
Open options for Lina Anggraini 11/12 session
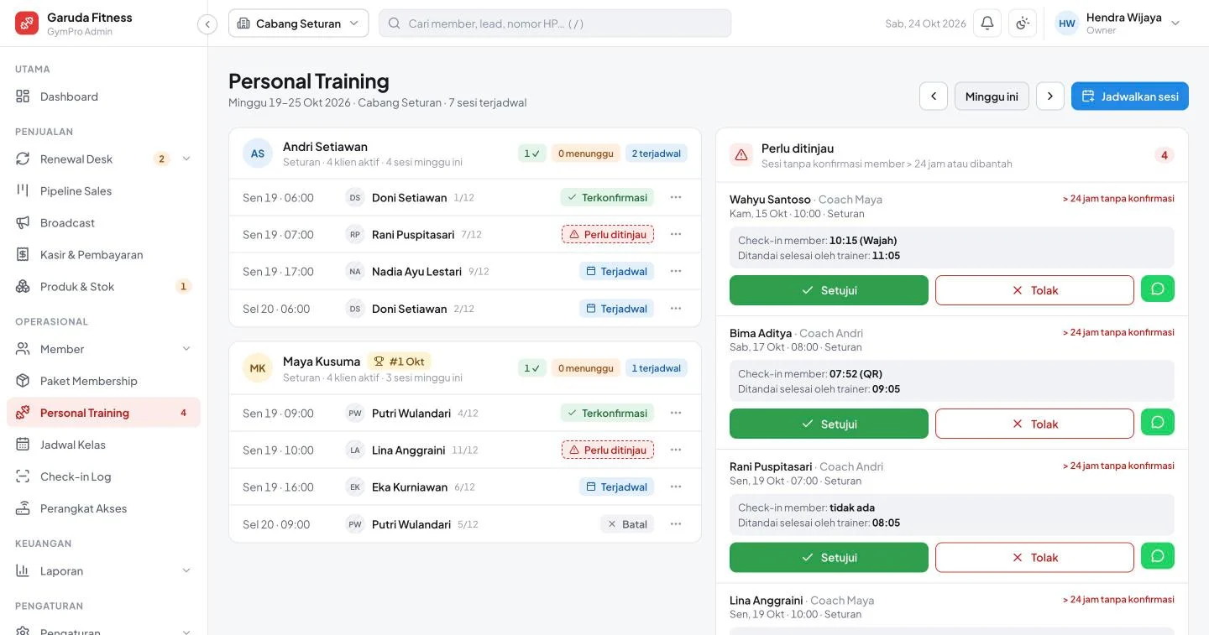pyautogui.click(x=676, y=450)
